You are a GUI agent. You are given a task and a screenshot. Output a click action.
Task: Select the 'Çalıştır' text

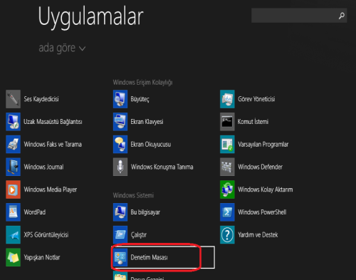point(139,235)
